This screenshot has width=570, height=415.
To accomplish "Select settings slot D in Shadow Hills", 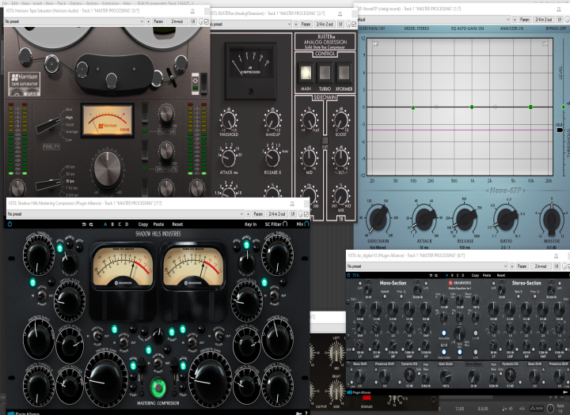I will click(x=127, y=224).
